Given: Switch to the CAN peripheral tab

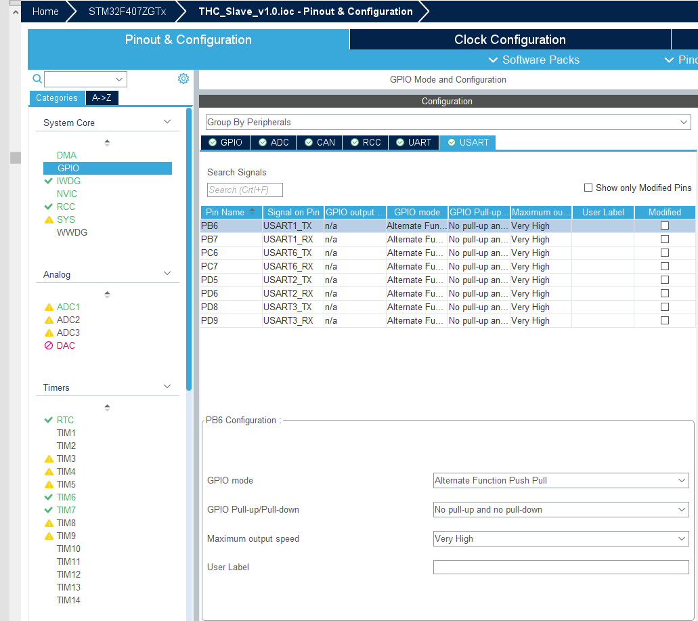Looking at the screenshot, I should tap(320, 142).
